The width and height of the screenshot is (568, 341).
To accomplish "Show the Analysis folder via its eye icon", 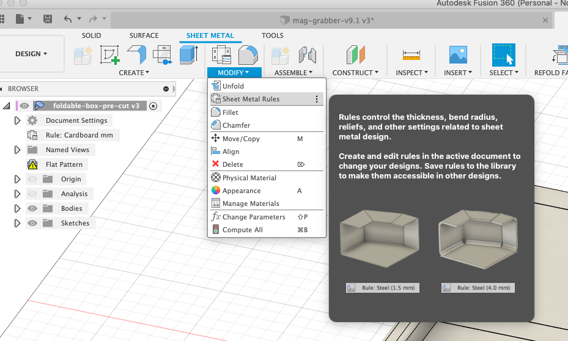I will point(32,194).
